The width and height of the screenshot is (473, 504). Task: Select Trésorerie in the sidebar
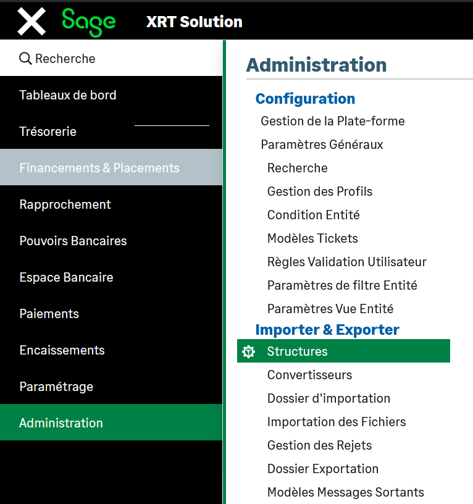(x=48, y=132)
